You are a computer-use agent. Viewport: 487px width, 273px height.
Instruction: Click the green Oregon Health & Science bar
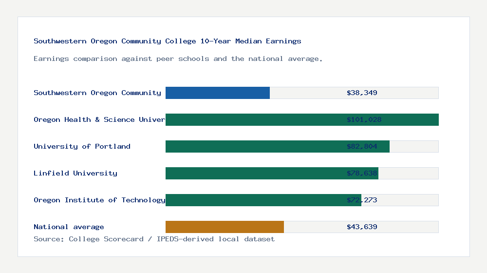click(302, 120)
